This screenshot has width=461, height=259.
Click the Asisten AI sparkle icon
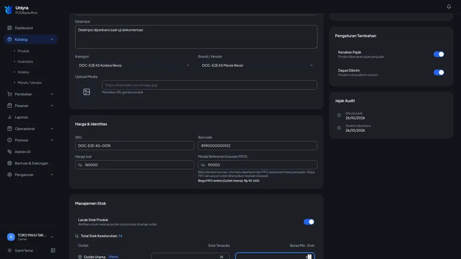[x=10, y=152]
